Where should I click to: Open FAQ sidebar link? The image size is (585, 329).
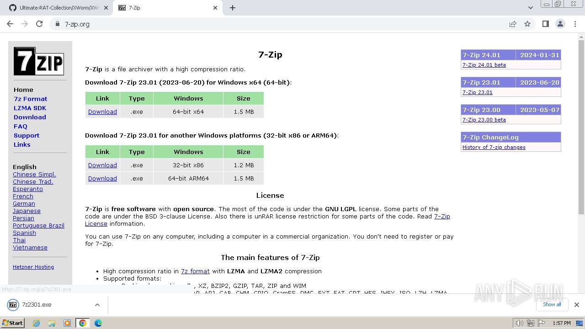(x=21, y=126)
